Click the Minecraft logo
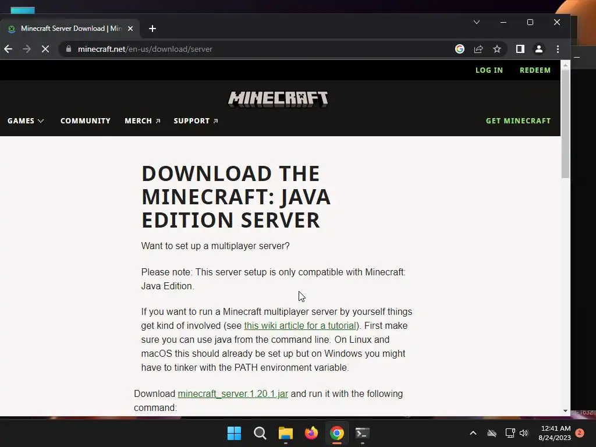Image resolution: width=596 pixels, height=447 pixels. coord(278,99)
